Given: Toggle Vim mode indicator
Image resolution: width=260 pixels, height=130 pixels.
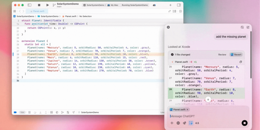Looking at the screenshot, I should pos(22,112).
